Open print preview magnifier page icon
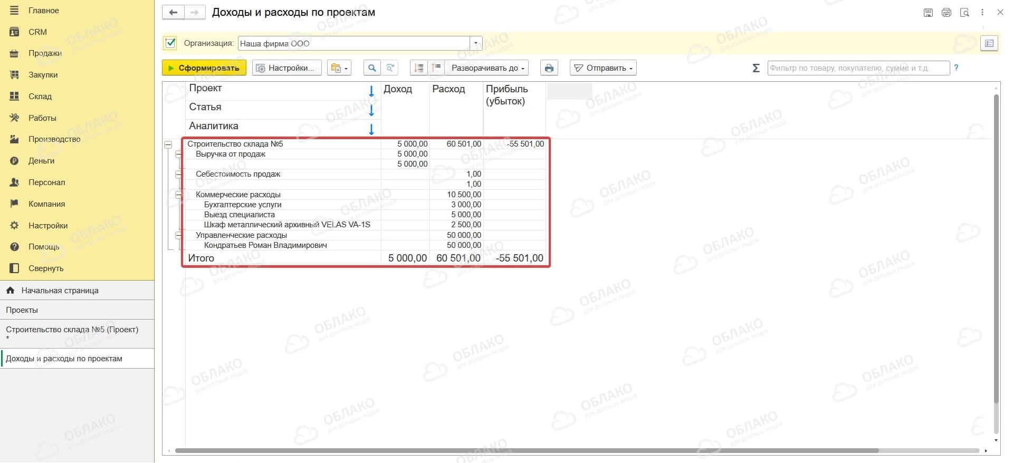The width and height of the screenshot is (1013, 463). [x=964, y=13]
